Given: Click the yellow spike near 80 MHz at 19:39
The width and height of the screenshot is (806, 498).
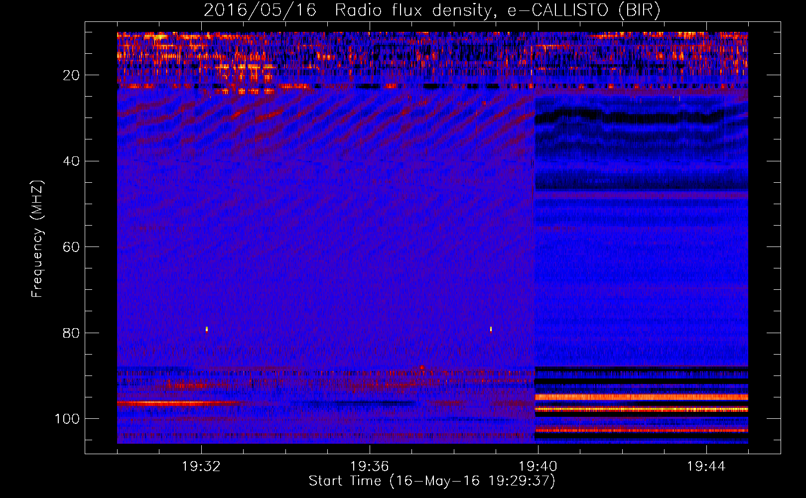Looking at the screenshot, I should coord(491,329).
